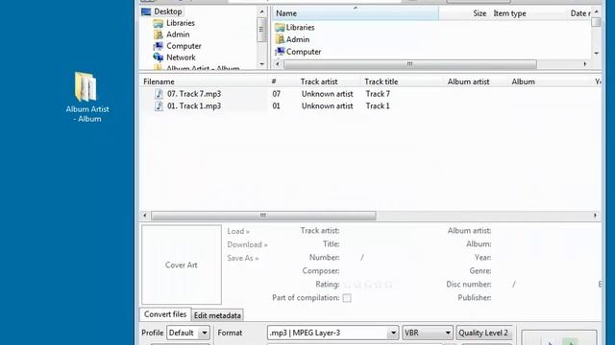Click Admin folder icon in file list
The height and width of the screenshot is (345, 615).
(280, 39)
